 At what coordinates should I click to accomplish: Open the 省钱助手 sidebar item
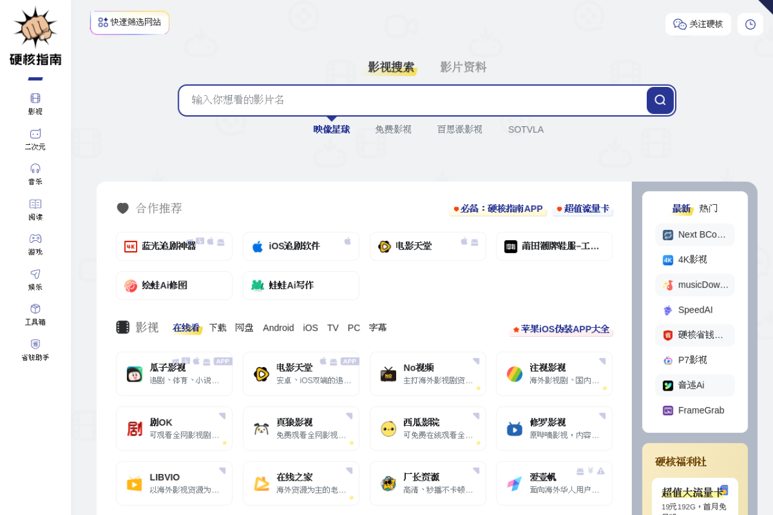35,350
